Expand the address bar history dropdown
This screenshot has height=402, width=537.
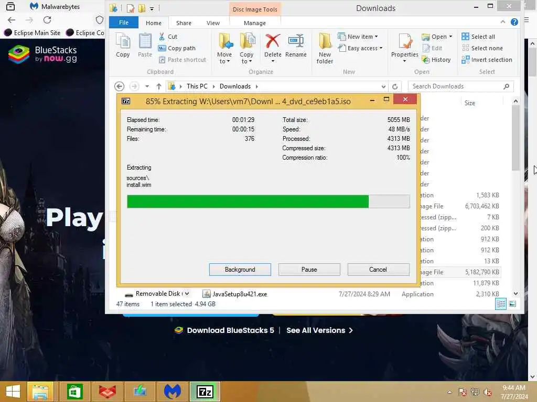[x=383, y=86]
